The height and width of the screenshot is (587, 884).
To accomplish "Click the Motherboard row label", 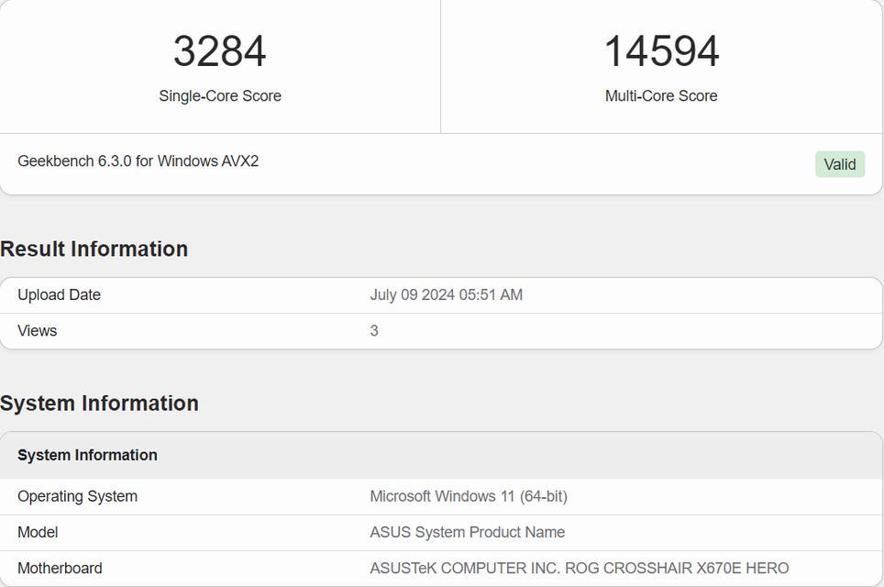I will pyautogui.click(x=60, y=568).
